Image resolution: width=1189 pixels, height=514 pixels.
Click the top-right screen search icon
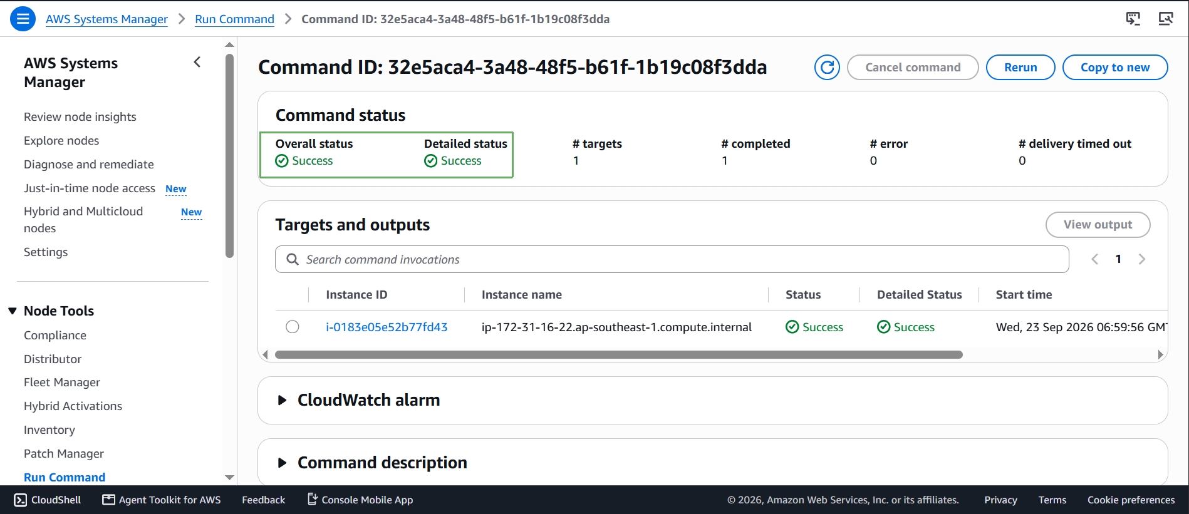coord(1166,19)
